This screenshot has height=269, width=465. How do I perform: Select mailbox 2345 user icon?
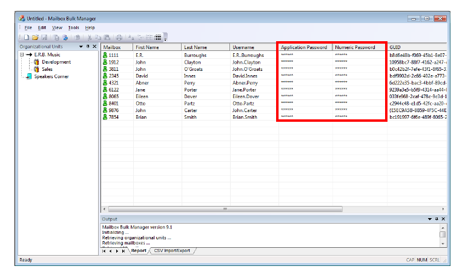point(105,76)
